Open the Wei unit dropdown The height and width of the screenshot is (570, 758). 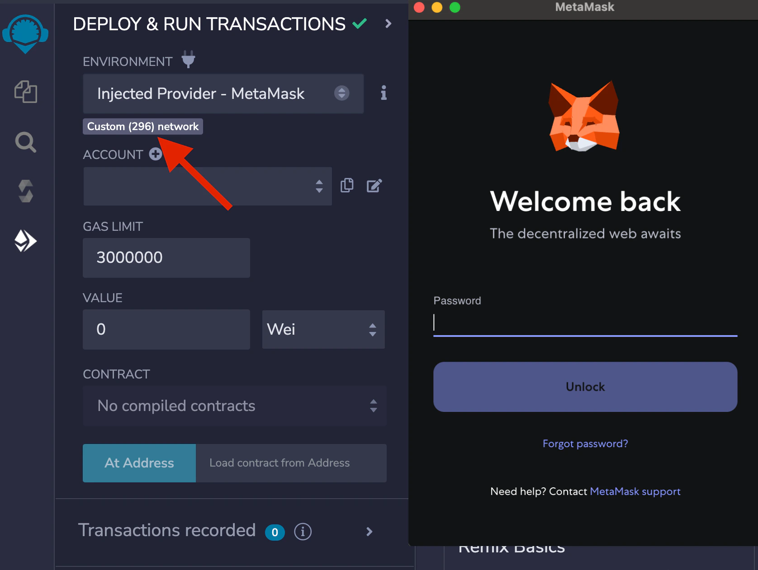[x=323, y=329]
